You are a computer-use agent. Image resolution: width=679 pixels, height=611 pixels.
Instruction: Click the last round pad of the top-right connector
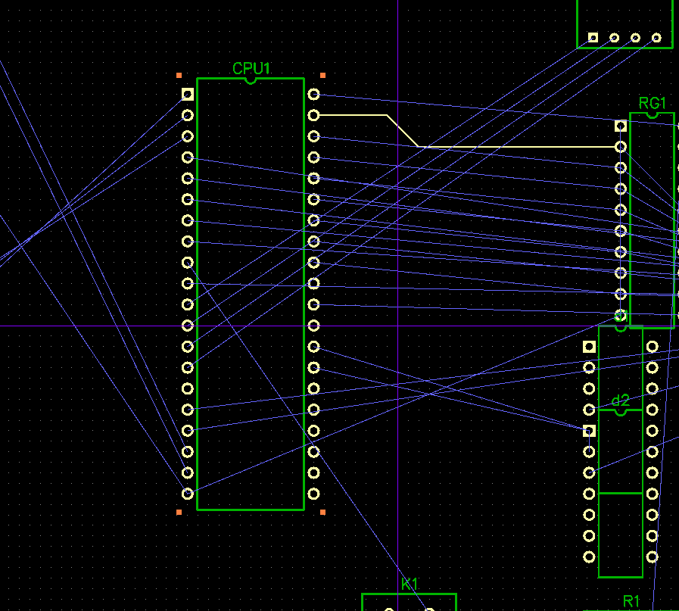656,38
